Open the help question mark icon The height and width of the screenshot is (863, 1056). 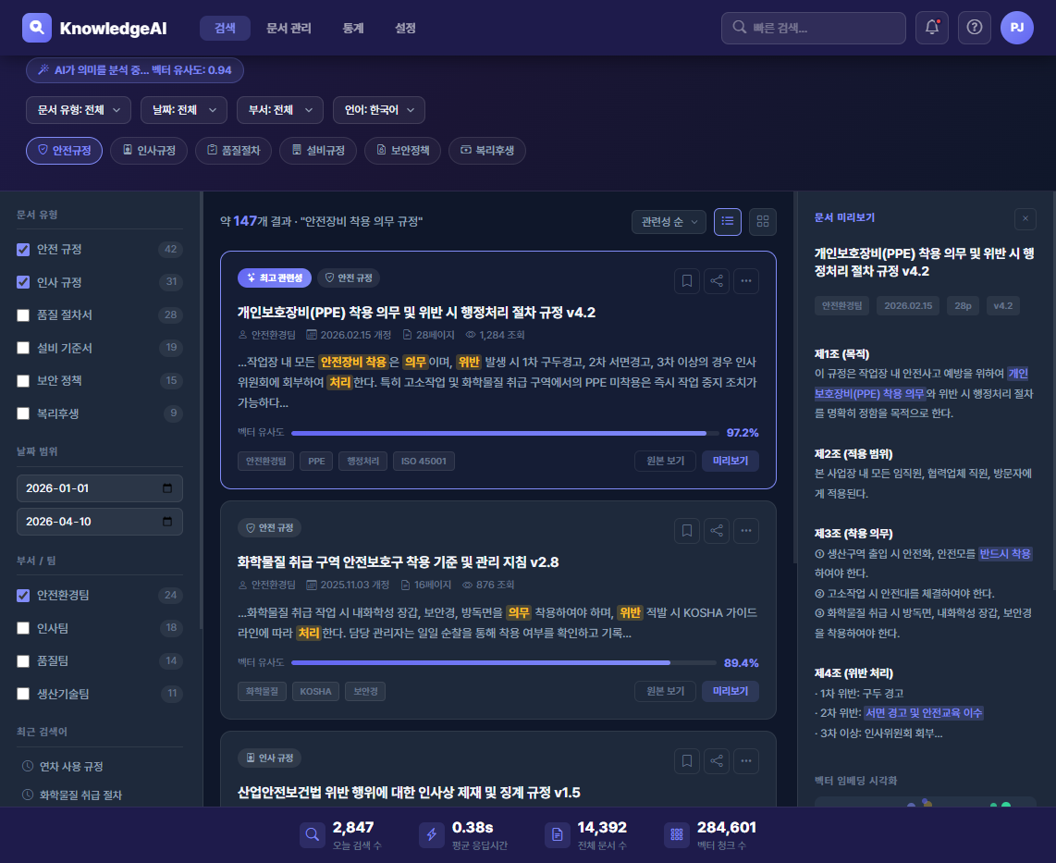[975, 28]
